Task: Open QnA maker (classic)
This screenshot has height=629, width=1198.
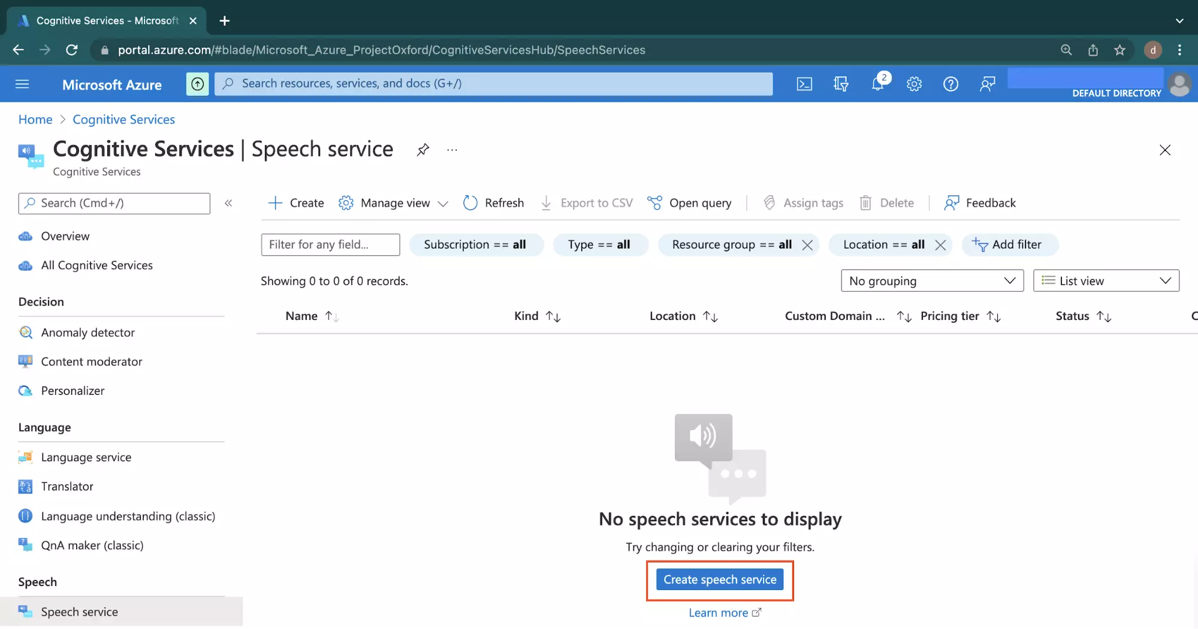Action: (x=82, y=546)
